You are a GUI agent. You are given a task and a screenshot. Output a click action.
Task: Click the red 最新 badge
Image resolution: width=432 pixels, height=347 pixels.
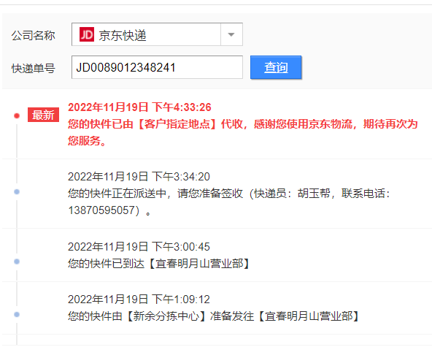[x=43, y=115]
